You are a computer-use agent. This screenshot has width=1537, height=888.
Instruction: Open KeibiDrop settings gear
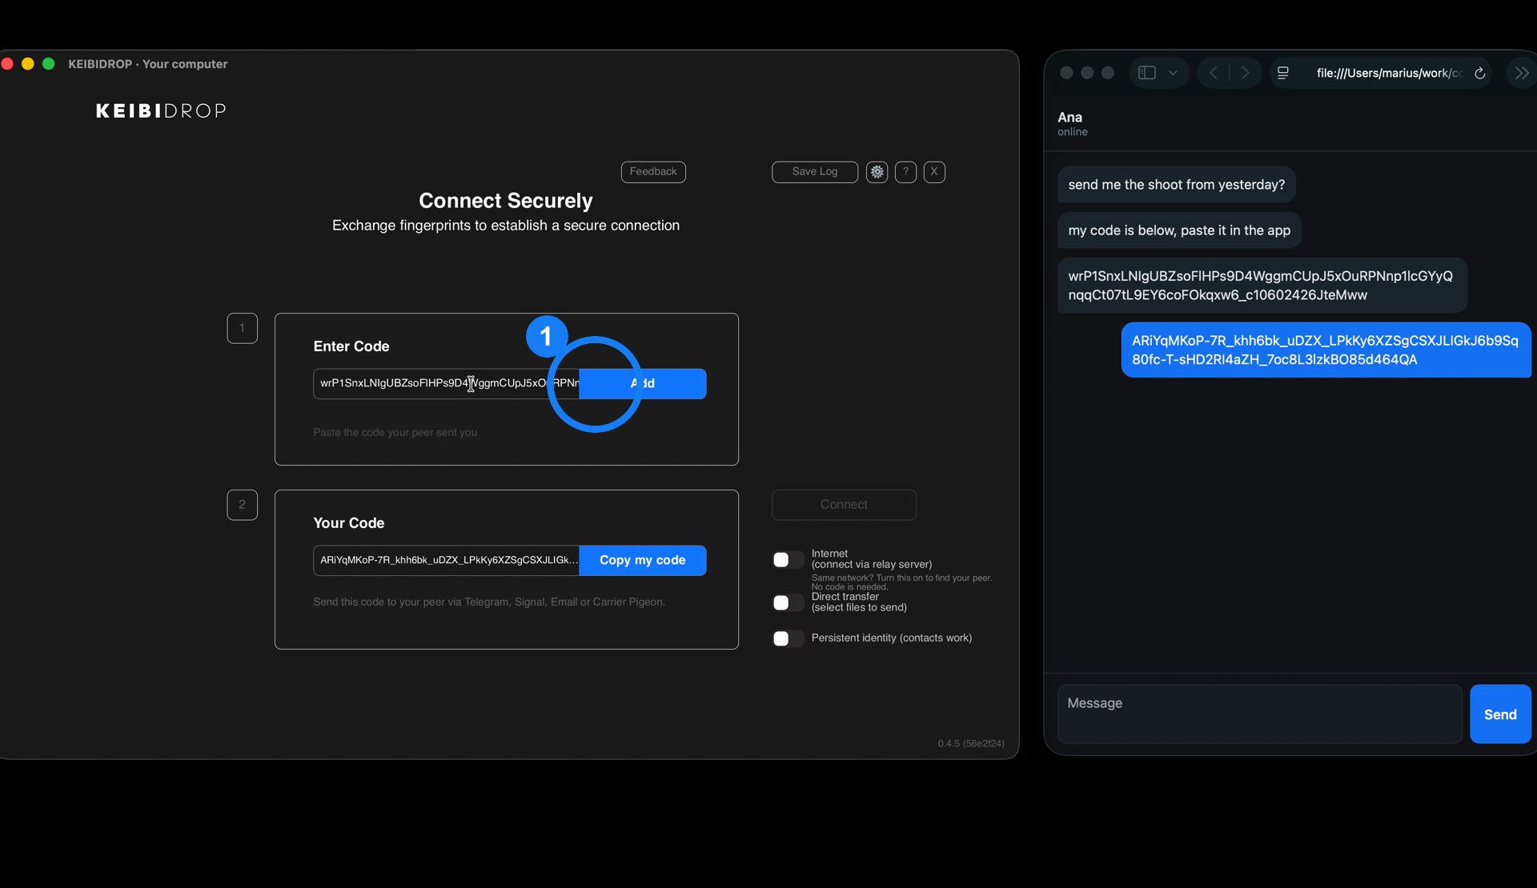point(877,172)
